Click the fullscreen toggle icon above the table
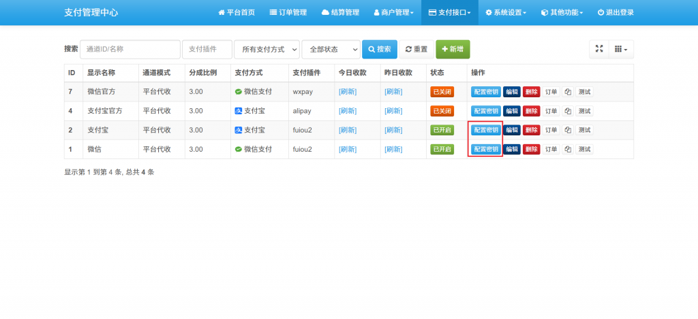Screen dimensions: 698x319 [599, 49]
